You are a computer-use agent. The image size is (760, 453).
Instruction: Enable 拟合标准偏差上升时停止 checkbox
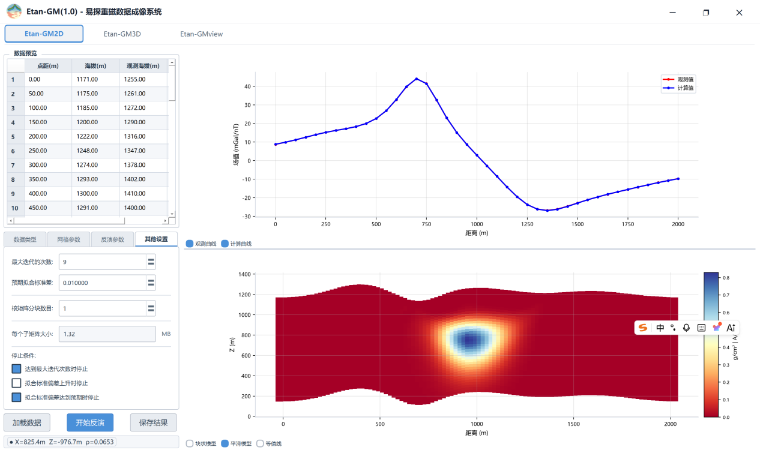(x=16, y=383)
